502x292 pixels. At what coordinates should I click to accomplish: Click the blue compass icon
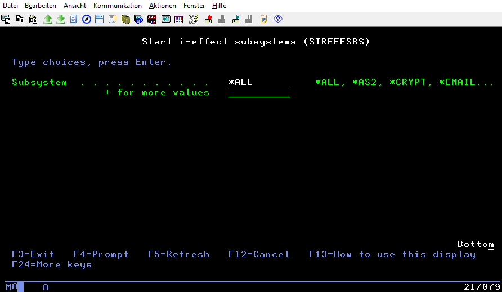click(86, 19)
